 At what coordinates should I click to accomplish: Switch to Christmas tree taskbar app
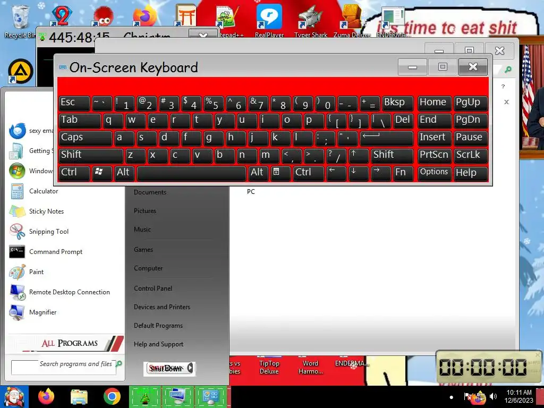[145, 397]
